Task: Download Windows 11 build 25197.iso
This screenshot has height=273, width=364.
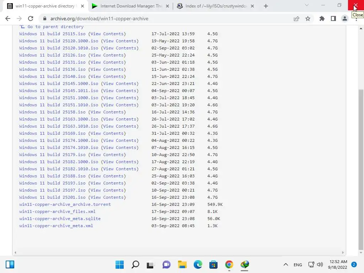Action: [x=52, y=190]
